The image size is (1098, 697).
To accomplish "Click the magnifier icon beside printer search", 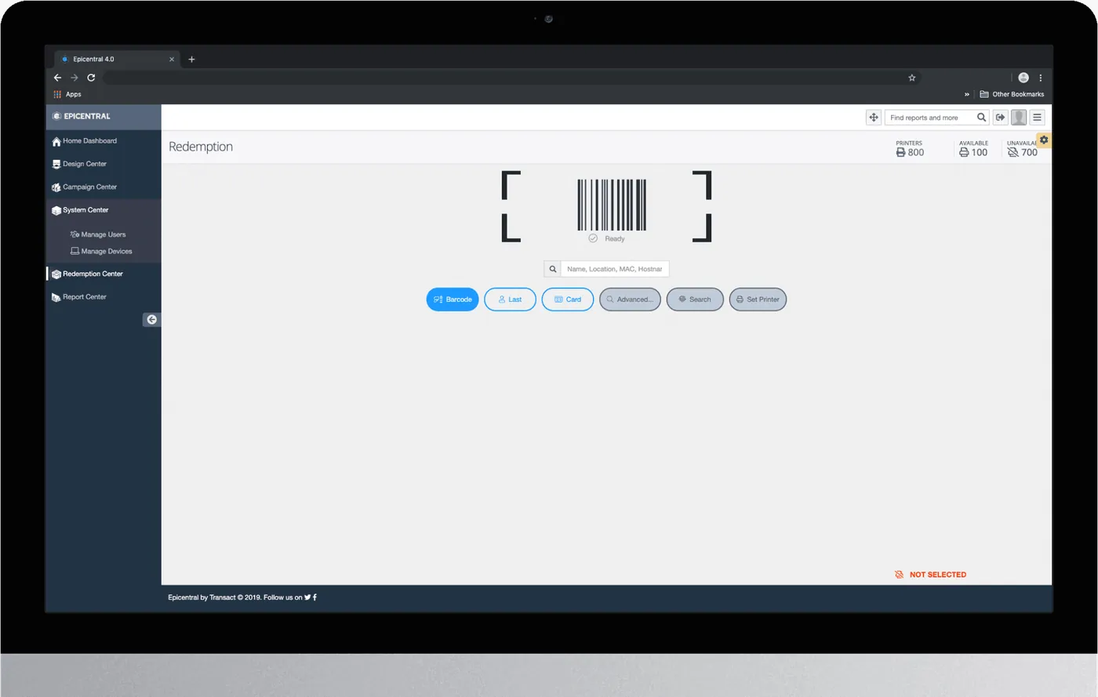I will [553, 269].
